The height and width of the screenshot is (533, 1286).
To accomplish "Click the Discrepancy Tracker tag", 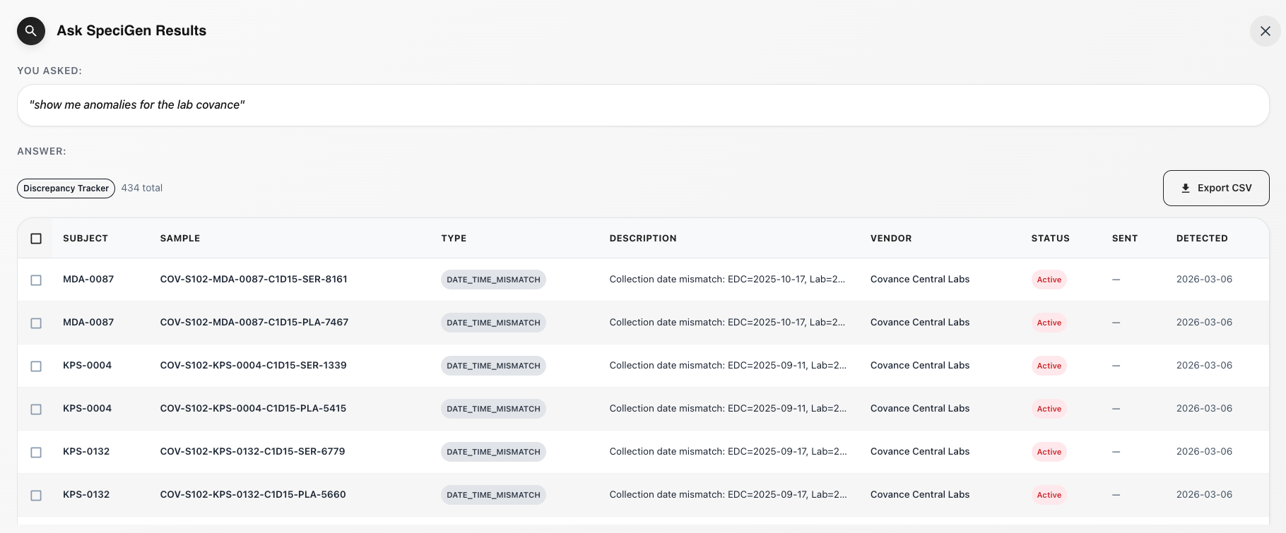I will 66,188.
